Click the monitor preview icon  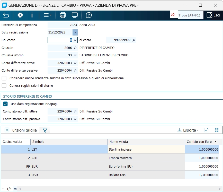click(x=75, y=15)
